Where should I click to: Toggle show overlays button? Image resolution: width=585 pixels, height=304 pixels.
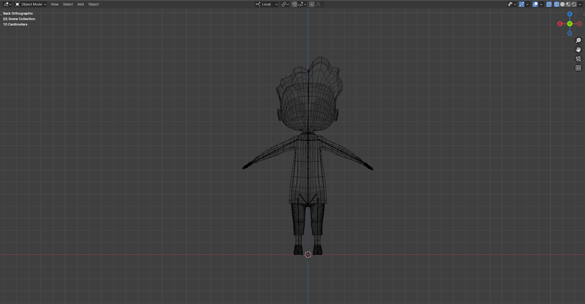tap(535, 4)
